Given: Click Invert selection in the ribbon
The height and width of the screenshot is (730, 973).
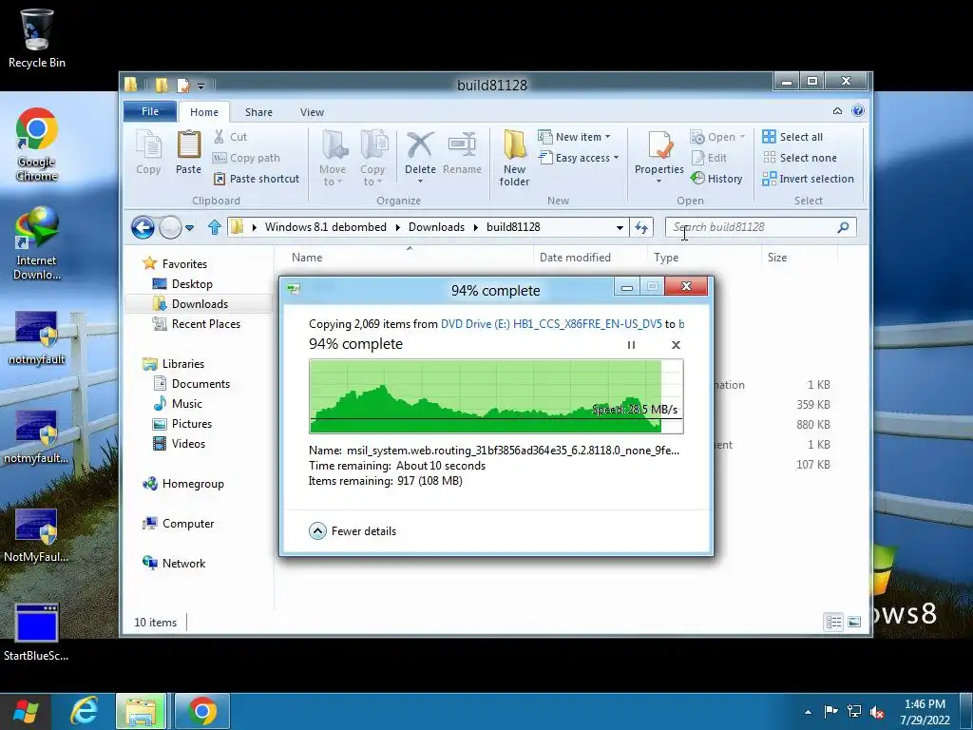Looking at the screenshot, I should point(808,179).
